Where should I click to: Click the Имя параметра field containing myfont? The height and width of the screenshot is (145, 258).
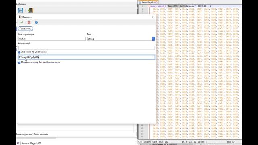[52, 39]
